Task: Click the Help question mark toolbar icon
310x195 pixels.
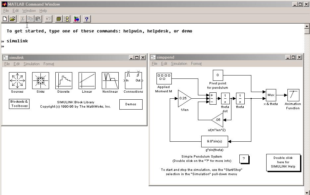Action: 87,19
